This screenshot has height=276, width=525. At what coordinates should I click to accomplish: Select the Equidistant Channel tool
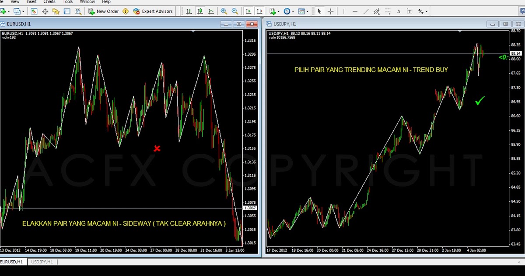377,11
